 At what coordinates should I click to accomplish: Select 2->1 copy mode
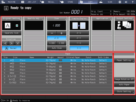(x=79, y=38)
